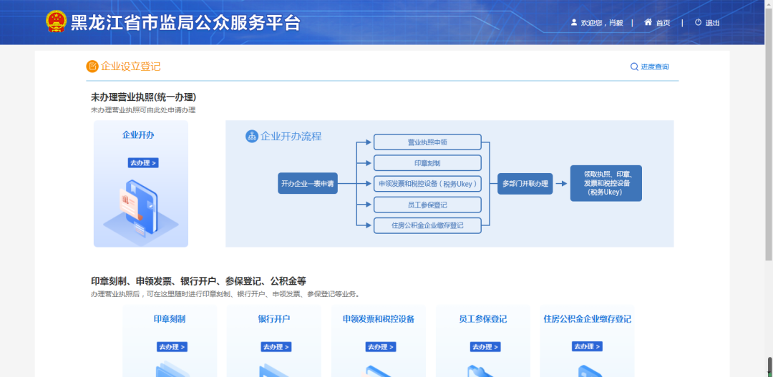
Task: Select the 领取执照、印章、发票 result box
Action: pyautogui.click(x=606, y=183)
